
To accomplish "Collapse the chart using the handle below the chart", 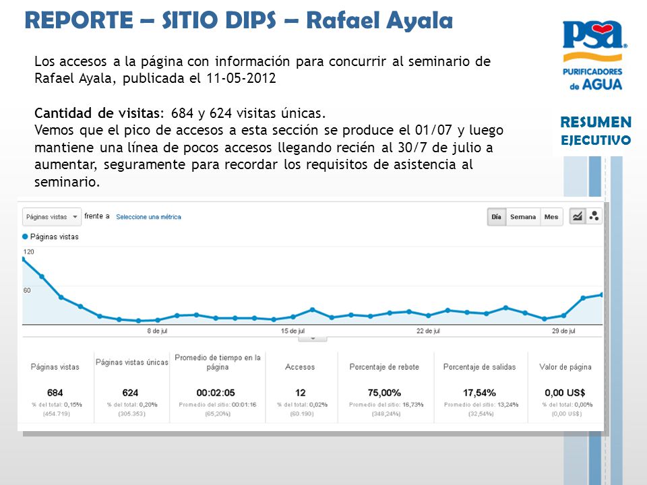I will (x=313, y=339).
